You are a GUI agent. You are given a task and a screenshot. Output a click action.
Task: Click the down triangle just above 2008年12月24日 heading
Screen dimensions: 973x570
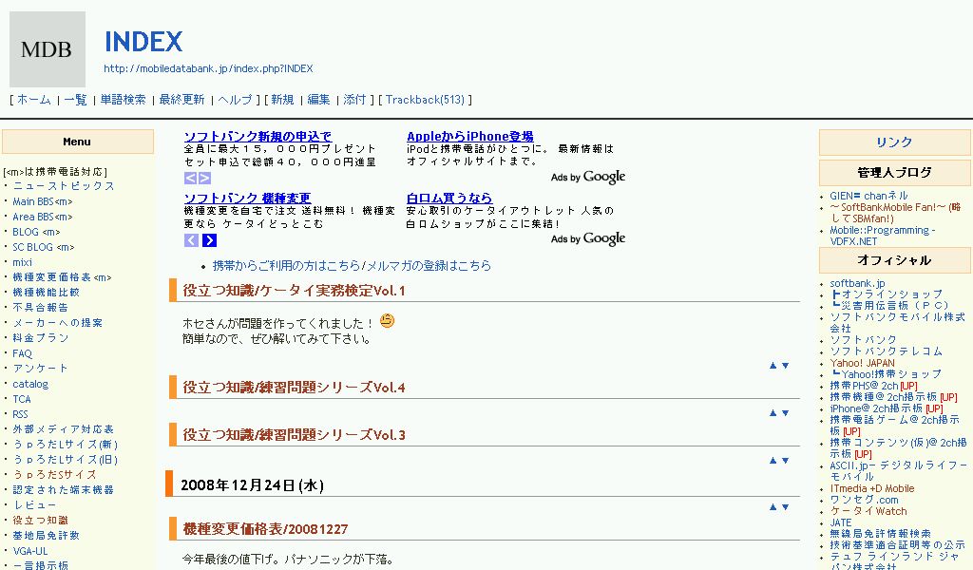pos(785,460)
